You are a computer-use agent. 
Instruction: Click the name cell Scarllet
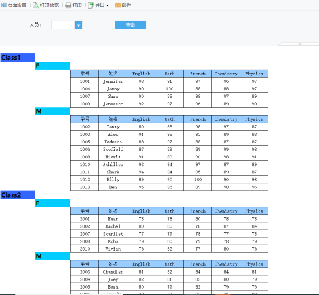tap(113, 234)
